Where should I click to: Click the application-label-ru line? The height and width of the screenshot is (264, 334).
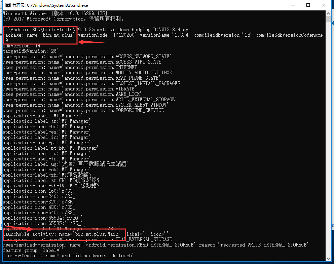[x=46, y=153]
